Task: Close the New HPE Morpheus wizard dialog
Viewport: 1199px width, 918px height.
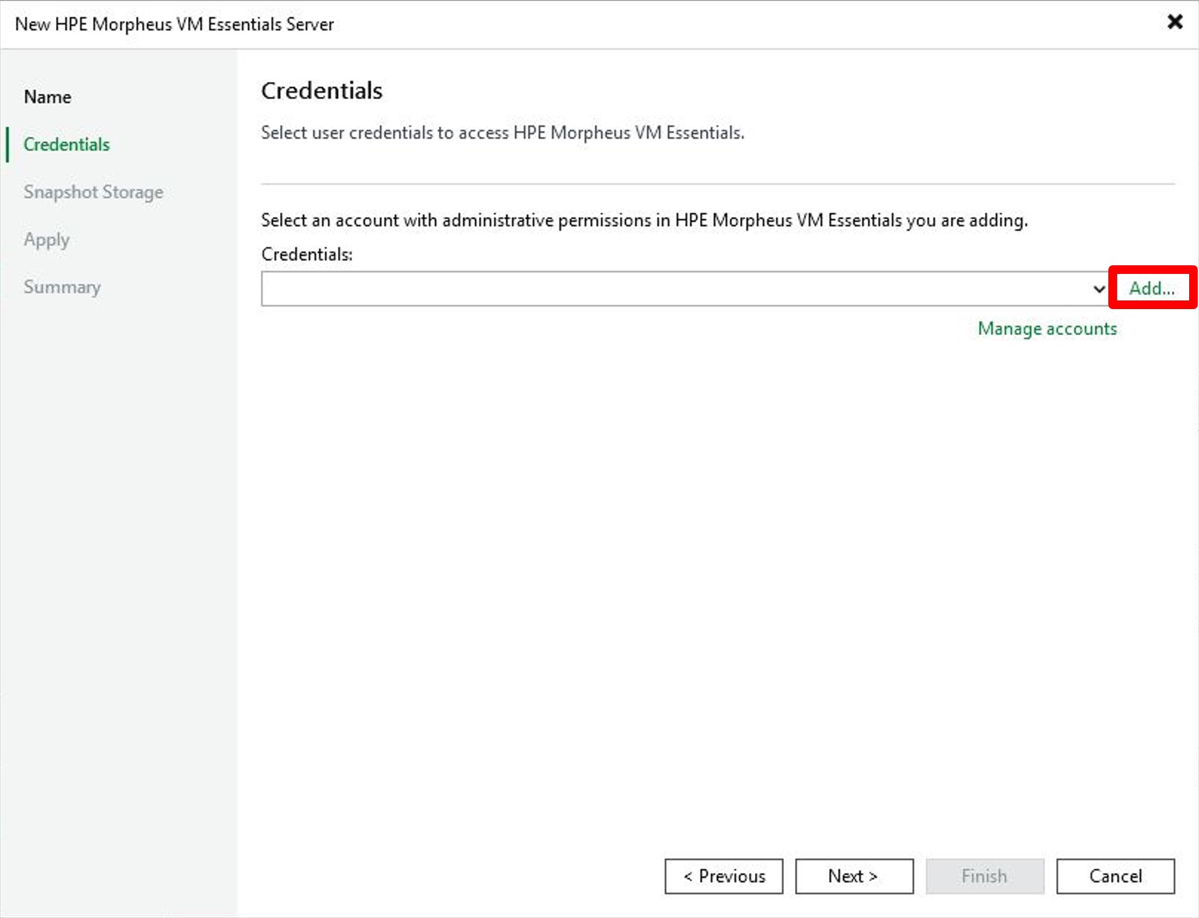Action: tap(1174, 22)
